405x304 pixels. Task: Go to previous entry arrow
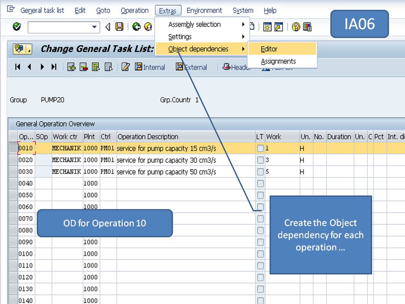click(x=30, y=67)
